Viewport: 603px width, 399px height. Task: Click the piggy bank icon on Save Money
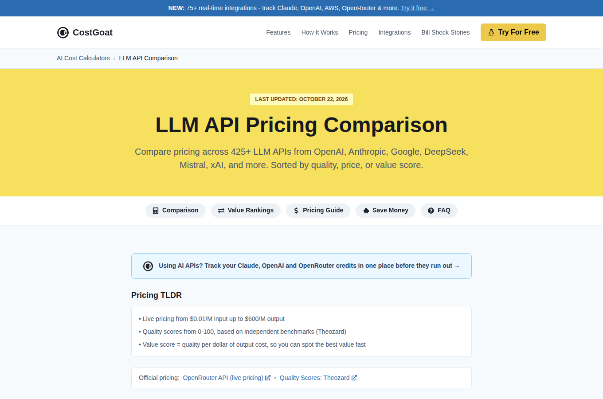[x=366, y=211]
